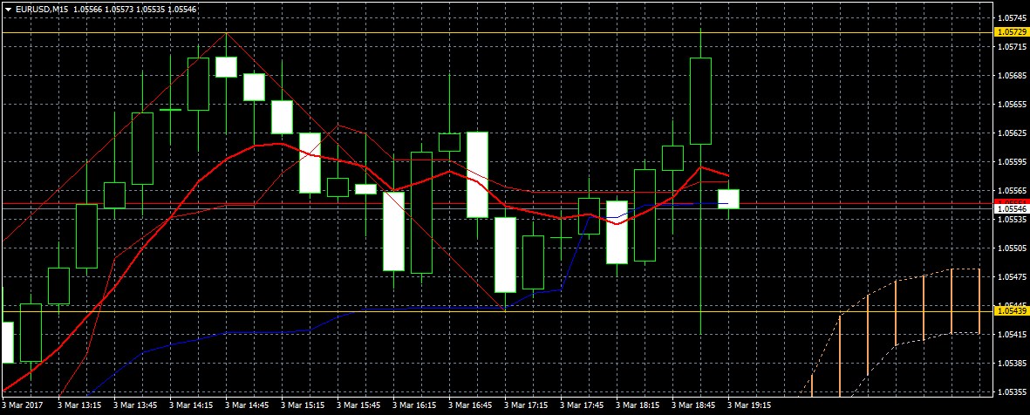Click the '3 Mar 13:45' time label

click(x=135, y=405)
